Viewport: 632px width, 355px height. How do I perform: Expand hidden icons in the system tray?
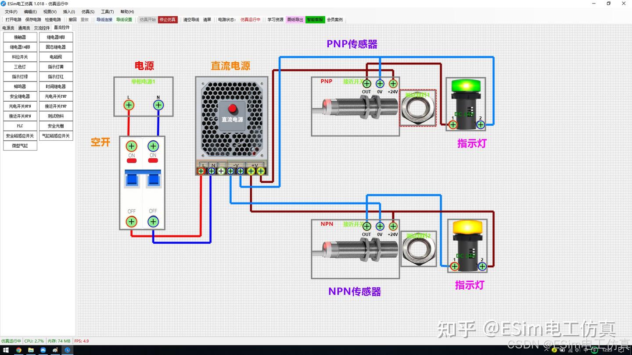(x=546, y=350)
